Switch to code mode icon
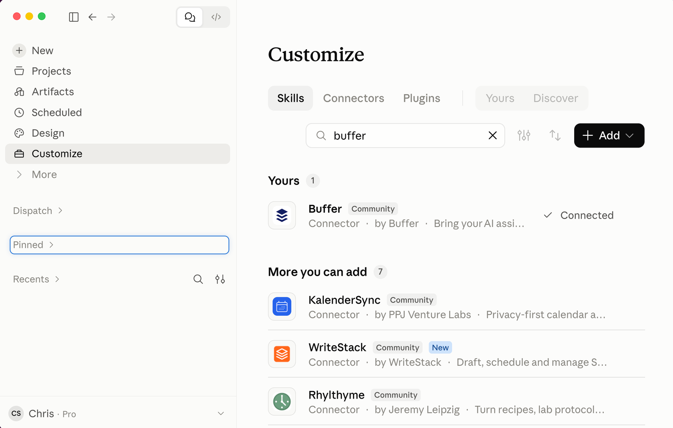 pyautogui.click(x=216, y=17)
